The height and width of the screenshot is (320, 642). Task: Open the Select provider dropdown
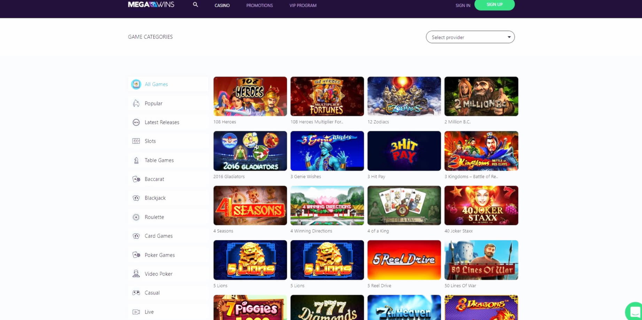coord(470,37)
